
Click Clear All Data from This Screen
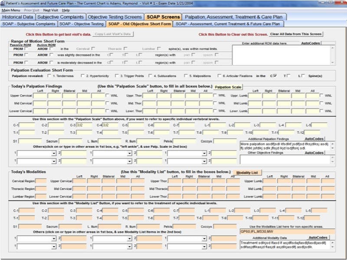click(x=296, y=34)
